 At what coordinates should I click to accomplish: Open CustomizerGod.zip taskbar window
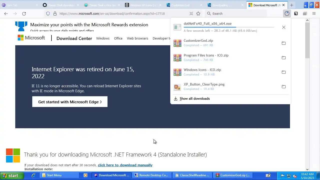click(x=233, y=175)
